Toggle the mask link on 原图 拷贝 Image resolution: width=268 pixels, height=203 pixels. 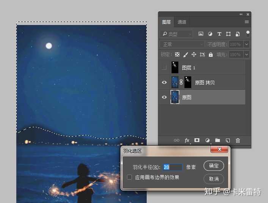point(181,82)
